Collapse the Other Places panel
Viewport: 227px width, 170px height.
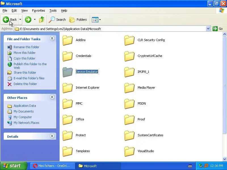52,97
